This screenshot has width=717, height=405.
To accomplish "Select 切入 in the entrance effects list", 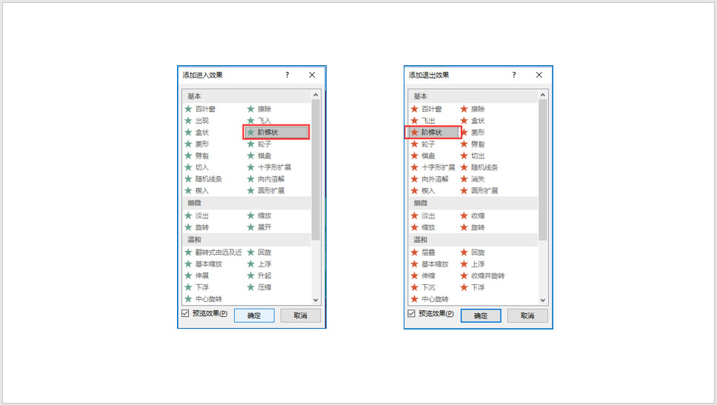I will tap(202, 167).
